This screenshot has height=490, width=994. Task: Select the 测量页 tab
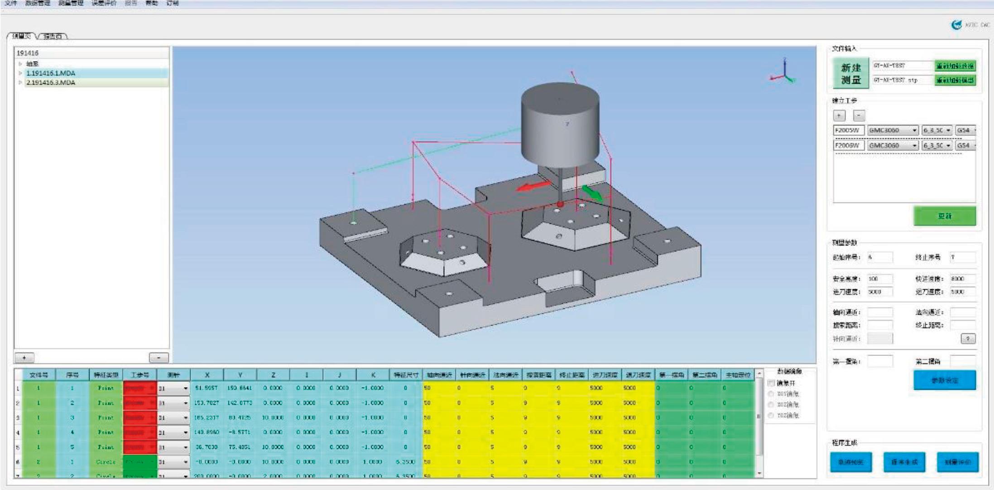tap(22, 36)
